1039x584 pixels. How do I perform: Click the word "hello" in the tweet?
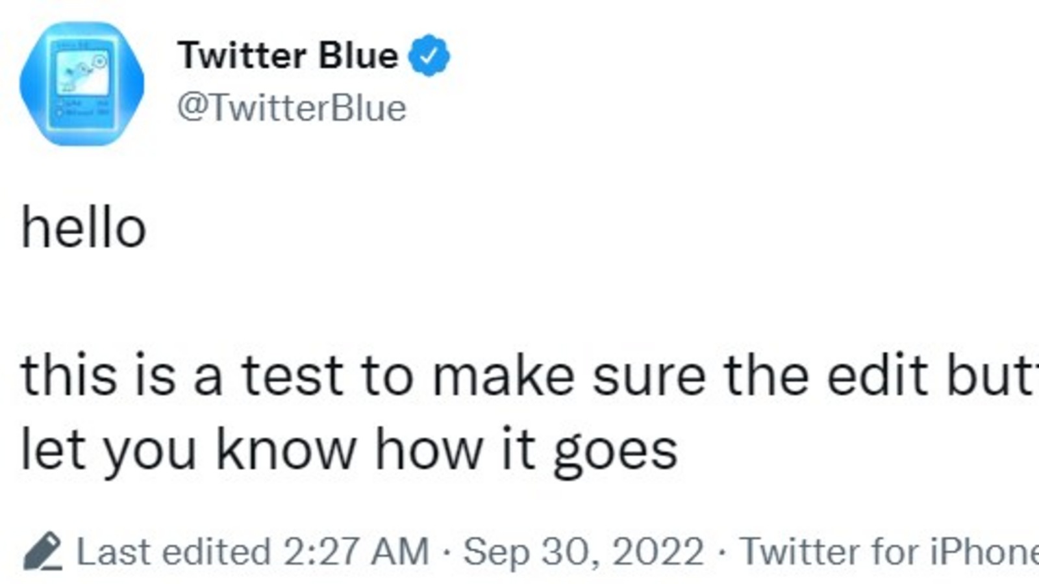pyautogui.click(x=84, y=228)
